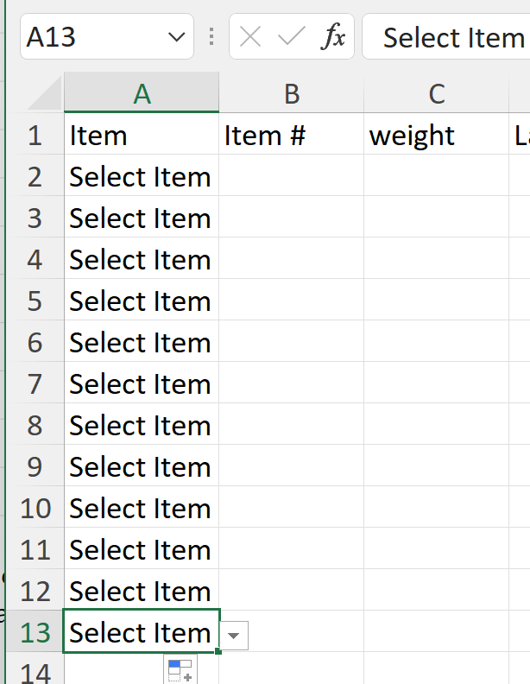The height and width of the screenshot is (684, 530).
Task: Open the dropdown arrow beside cell A13
Action: (x=236, y=635)
